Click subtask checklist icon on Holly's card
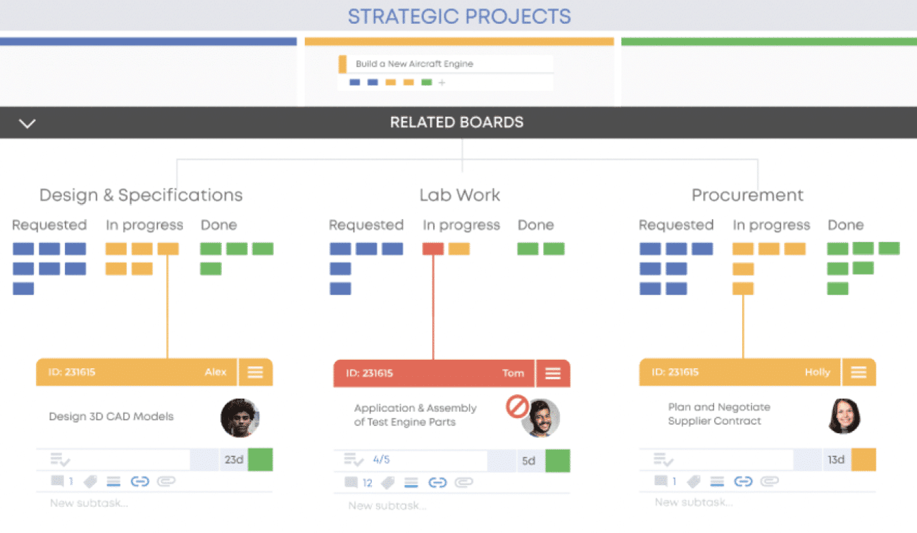Screen dimensions: 917x533 663,460
